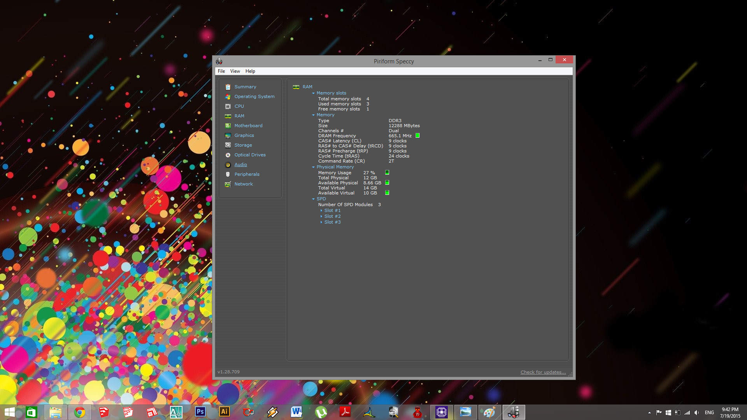Open Adobe Acrobat from the taskbar
The width and height of the screenshot is (747, 420).
click(345, 412)
